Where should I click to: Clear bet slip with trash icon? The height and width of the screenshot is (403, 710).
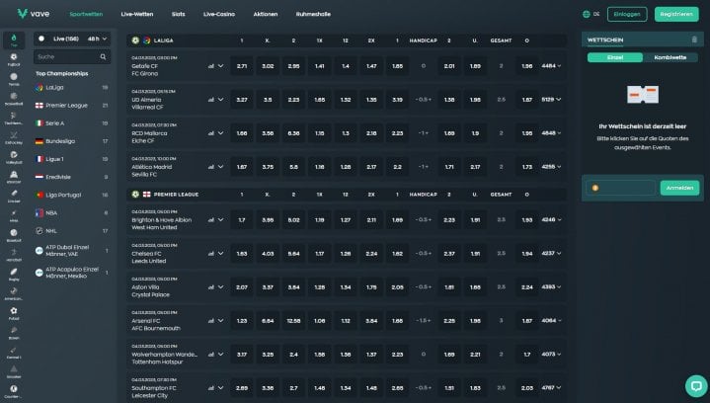pyautogui.click(x=694, y=40)
